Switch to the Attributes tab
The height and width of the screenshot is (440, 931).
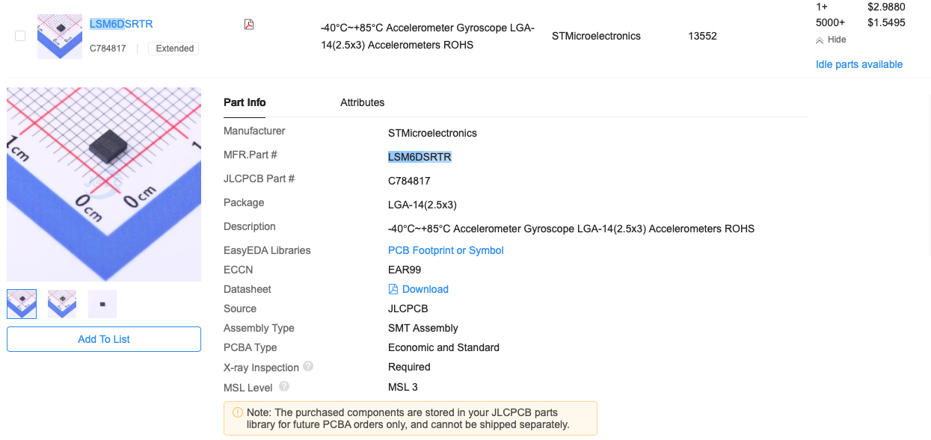[x=362, y=102]
